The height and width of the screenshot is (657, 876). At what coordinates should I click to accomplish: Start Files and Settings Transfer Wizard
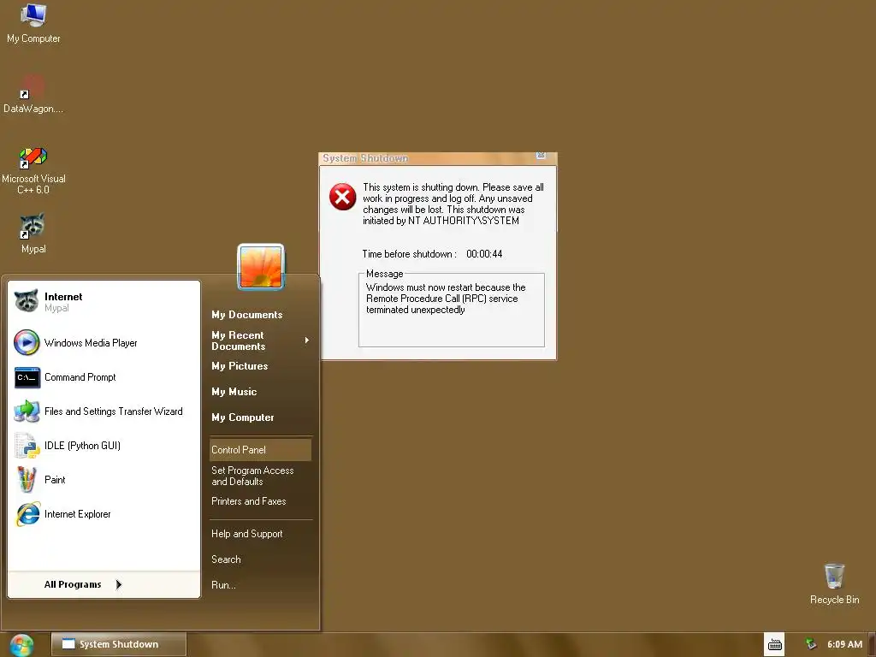pos(104,411)
